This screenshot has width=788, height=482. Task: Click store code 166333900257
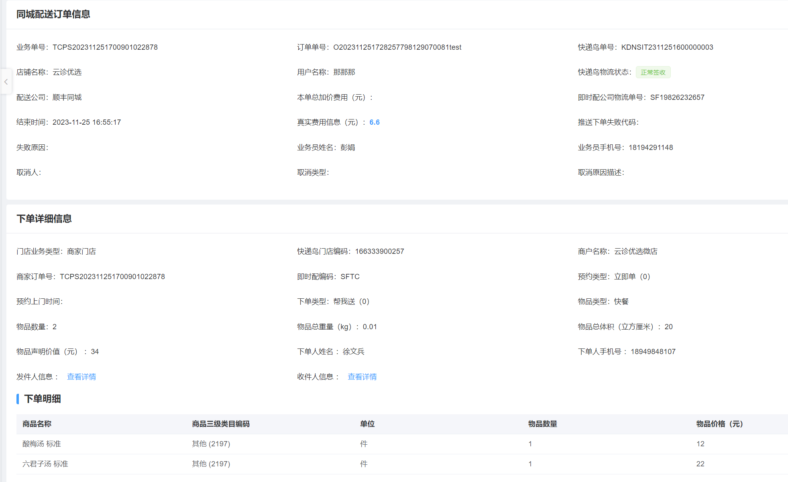379,251
